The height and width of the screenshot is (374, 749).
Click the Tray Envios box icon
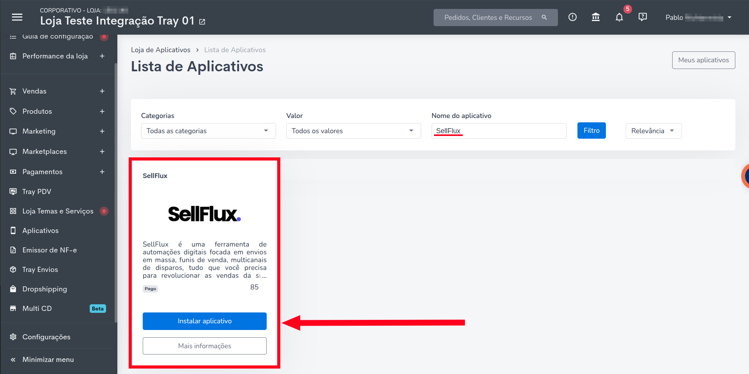point(13,270)
